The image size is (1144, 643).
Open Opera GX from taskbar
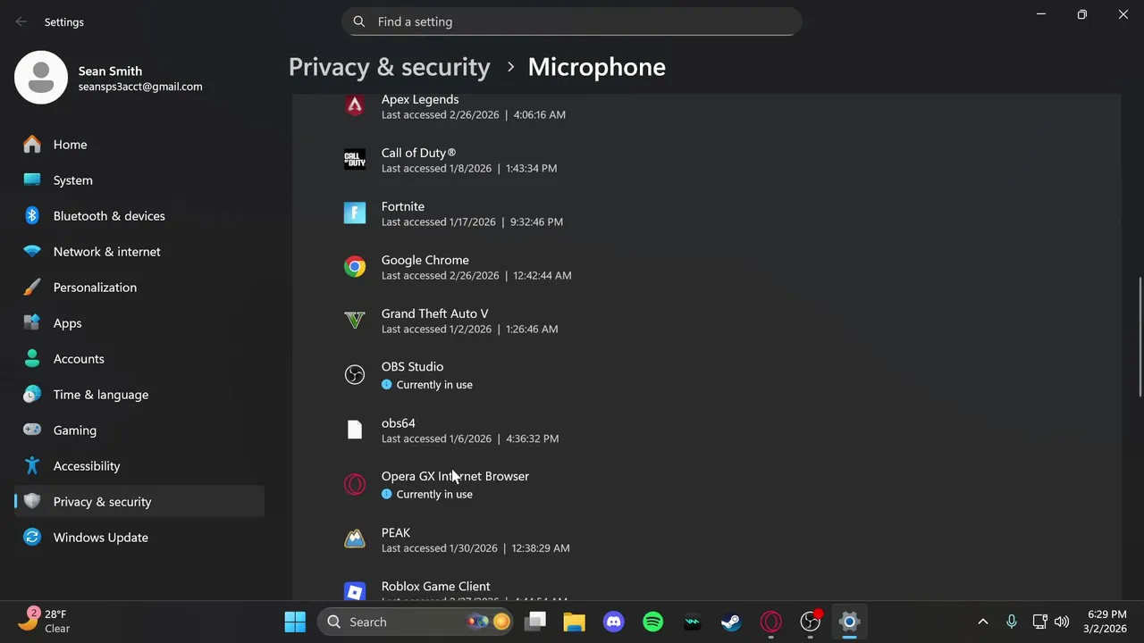click(x=771, y=622)
